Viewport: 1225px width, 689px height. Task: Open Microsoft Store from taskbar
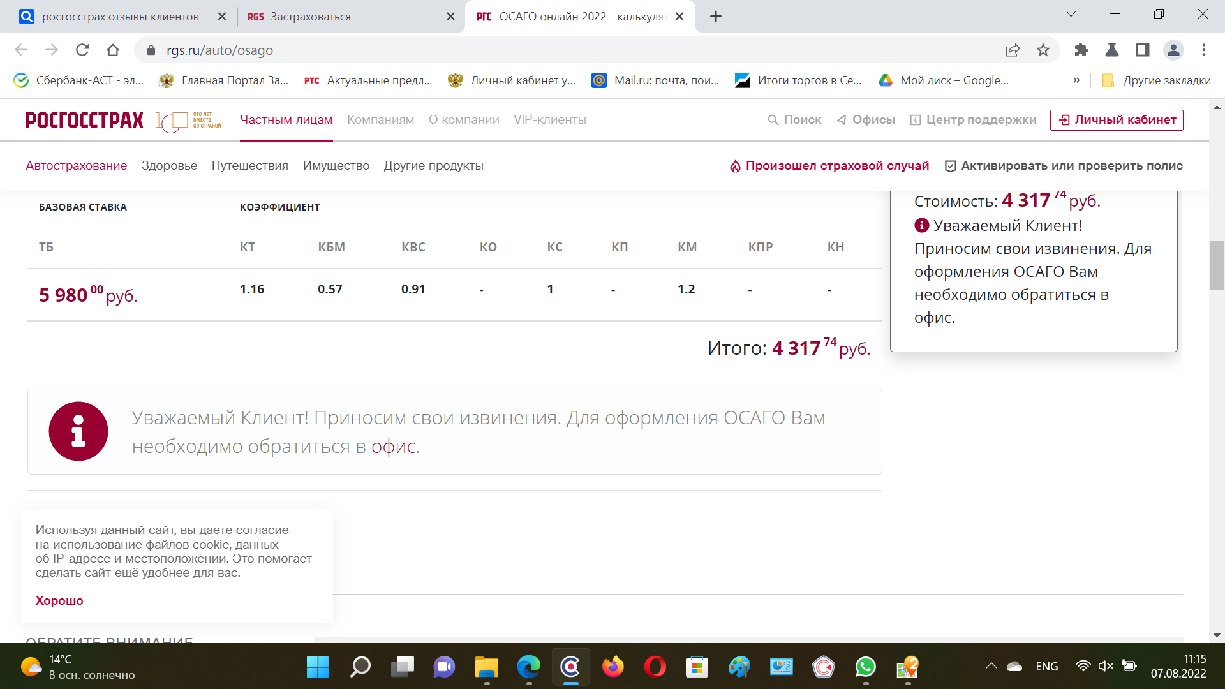(x=697, y=667)
